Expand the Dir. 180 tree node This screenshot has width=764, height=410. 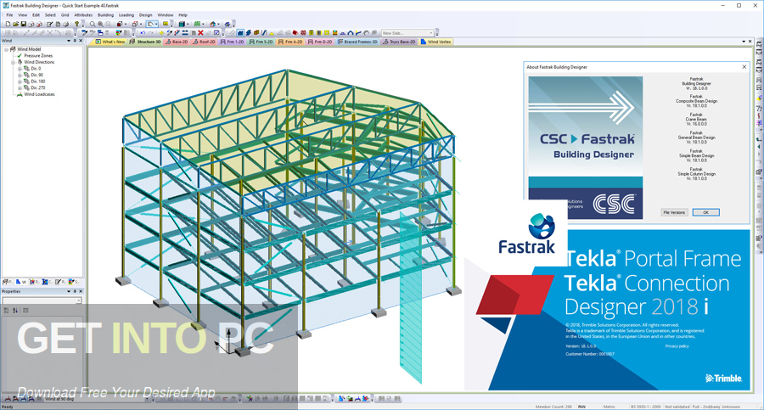[20, 81]
